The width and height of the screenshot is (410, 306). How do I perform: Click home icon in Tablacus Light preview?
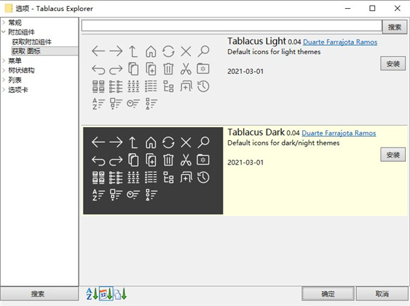point(151,51)
